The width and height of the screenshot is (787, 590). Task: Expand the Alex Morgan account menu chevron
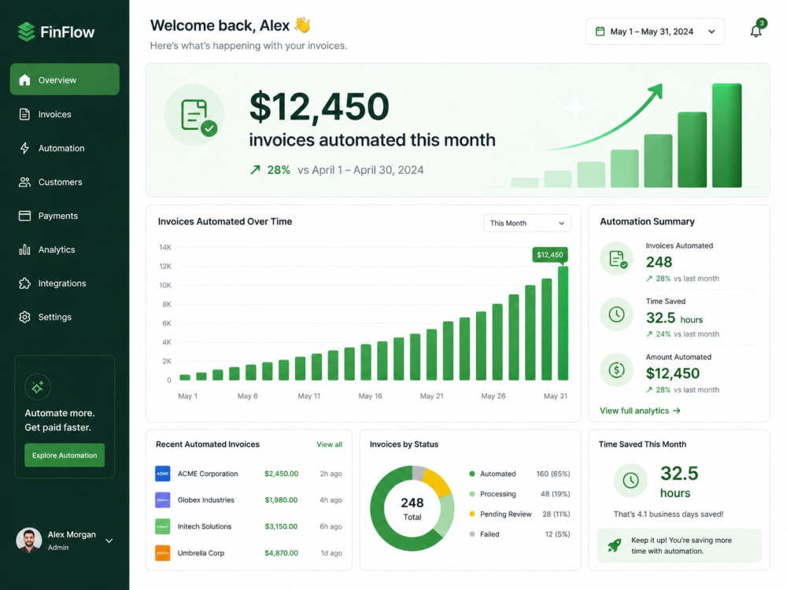109,541
